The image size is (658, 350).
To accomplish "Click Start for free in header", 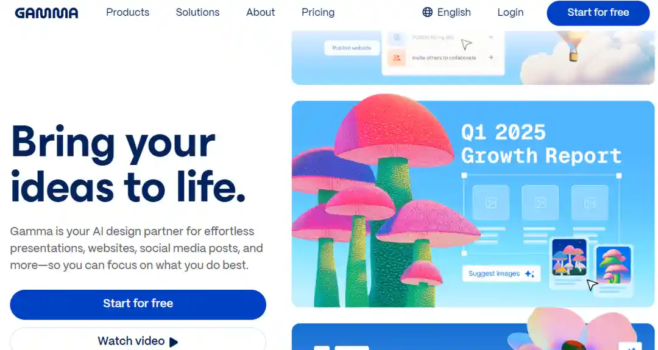I will tap(598, 13).
